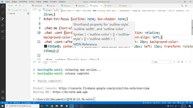Click the Windows taskbar search box
Screen dimensions: 193x108
(22, 106)
